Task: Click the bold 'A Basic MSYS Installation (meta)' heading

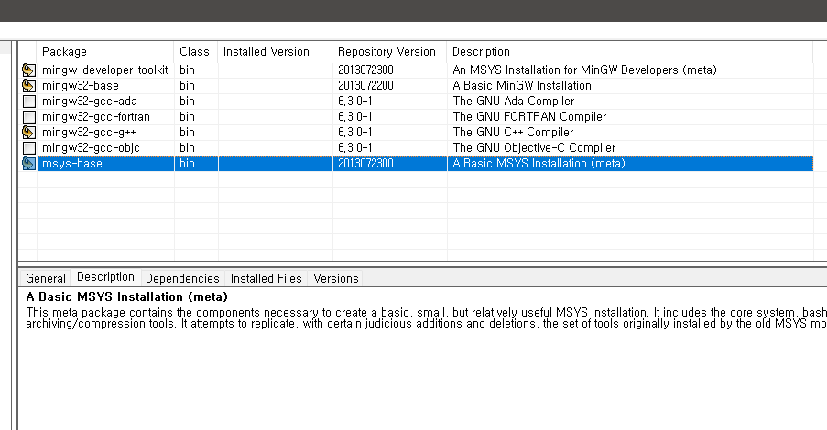Action: [x=126, y=296]
